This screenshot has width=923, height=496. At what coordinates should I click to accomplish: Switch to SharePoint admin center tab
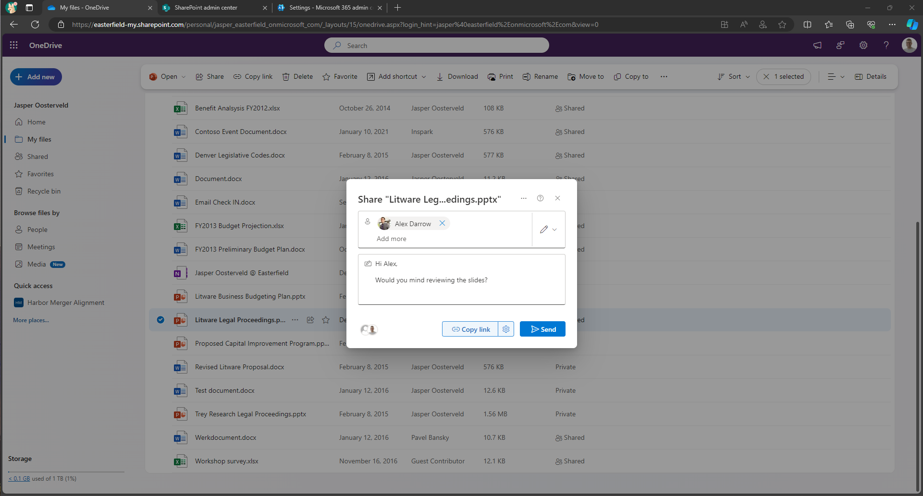214,8
